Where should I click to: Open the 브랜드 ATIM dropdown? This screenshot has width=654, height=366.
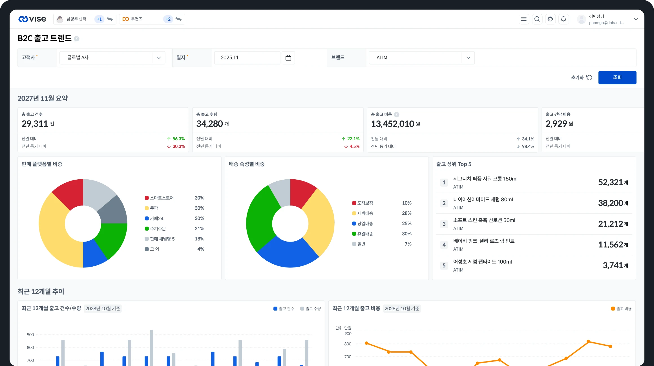(x=422, y=58)
